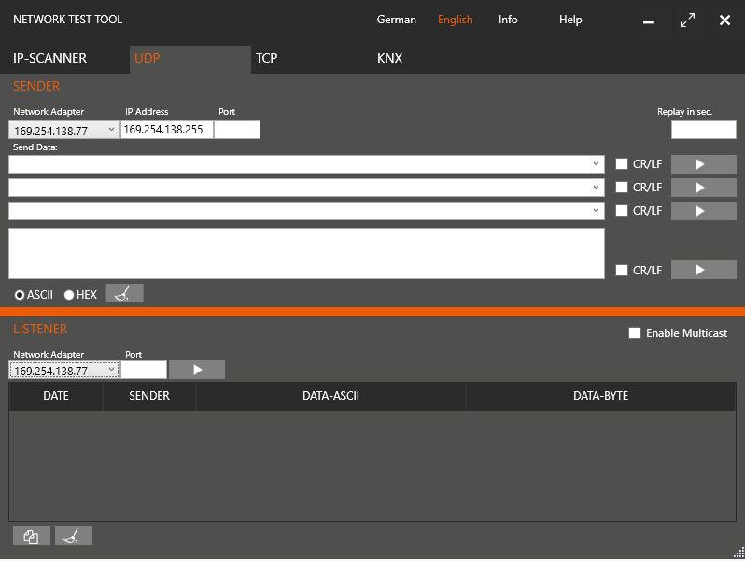
Task: Expand the first Send Data combo box
Action: point(596,164)
